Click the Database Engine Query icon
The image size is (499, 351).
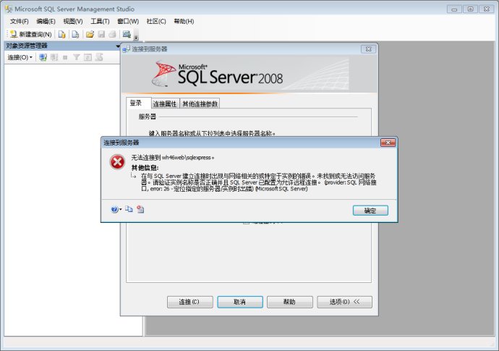(x=62, y=34)
